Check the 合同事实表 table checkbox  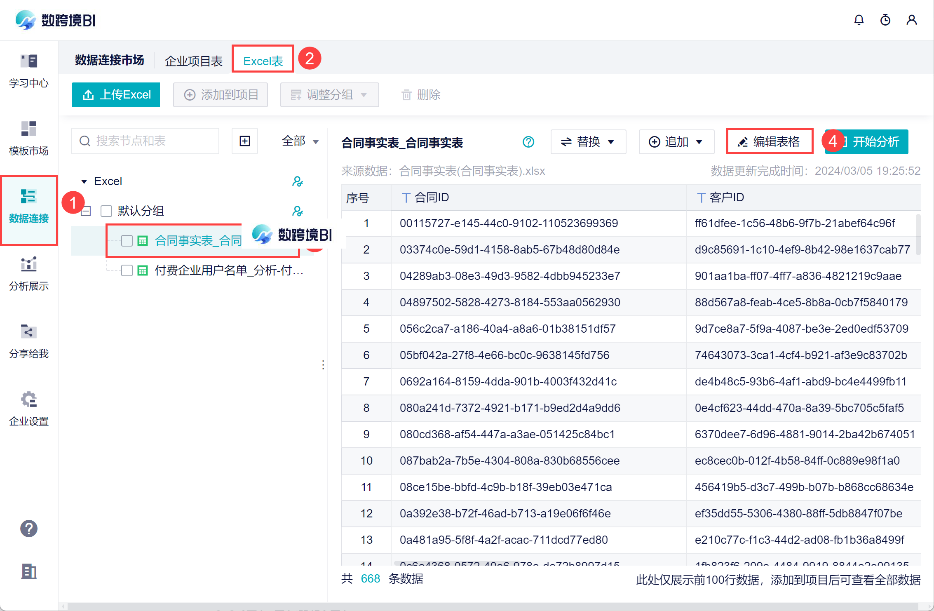point(127,241)
